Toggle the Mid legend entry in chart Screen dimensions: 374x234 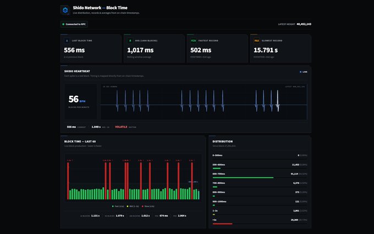(x=133, y=206)
